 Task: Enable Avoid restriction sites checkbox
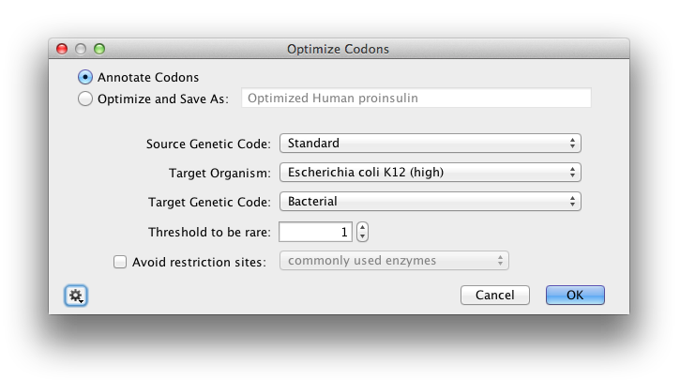(x=120, y=262)
